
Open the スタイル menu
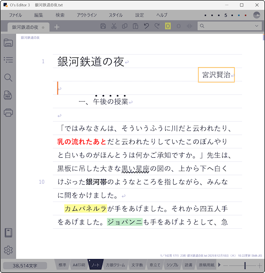pyautogui.click(x=116, y=15)
